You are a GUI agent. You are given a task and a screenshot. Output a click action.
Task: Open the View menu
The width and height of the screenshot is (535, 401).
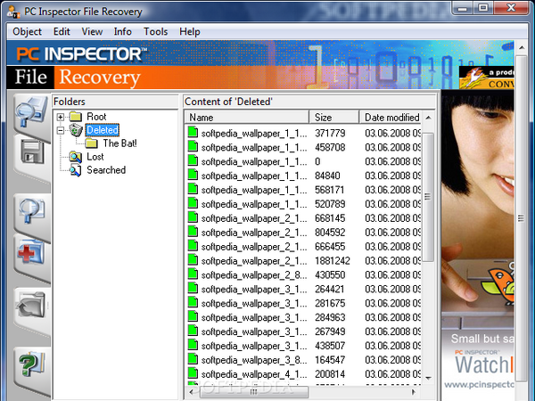(x=92, y=32)
